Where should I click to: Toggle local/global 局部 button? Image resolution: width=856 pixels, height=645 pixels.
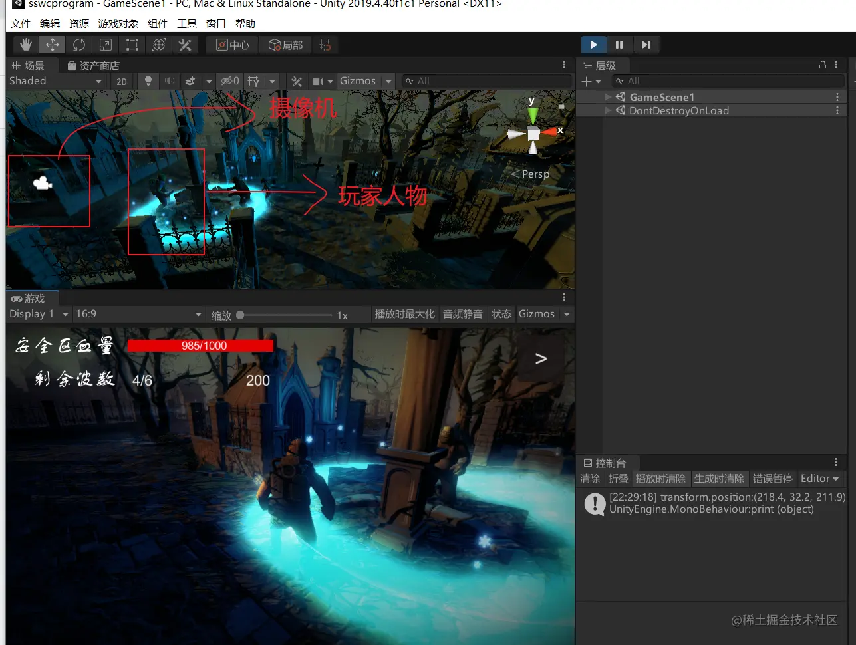[x=285, y=45]
